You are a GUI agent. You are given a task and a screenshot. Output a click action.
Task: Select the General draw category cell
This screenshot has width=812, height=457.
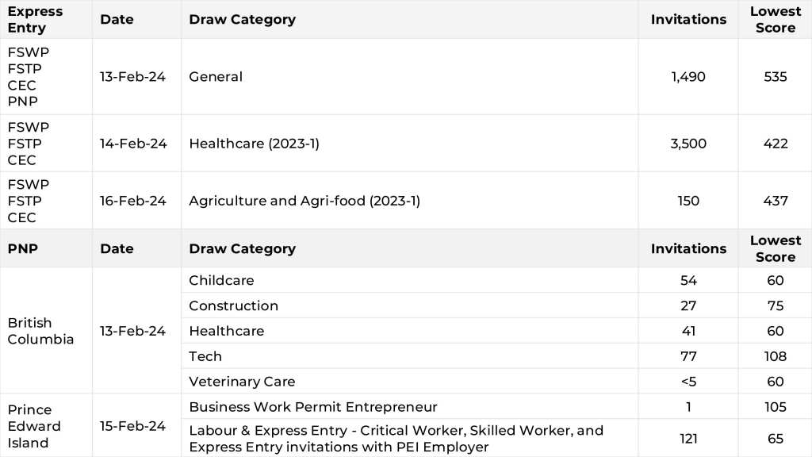(216, 77)
